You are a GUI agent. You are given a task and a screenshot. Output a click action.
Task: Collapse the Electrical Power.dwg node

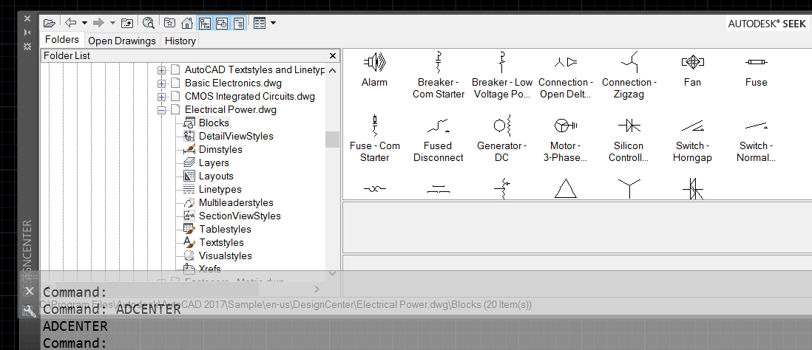tap(161, 110)
